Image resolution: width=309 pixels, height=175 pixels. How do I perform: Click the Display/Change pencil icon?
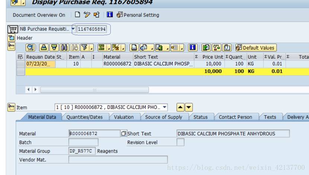[87, 14]
